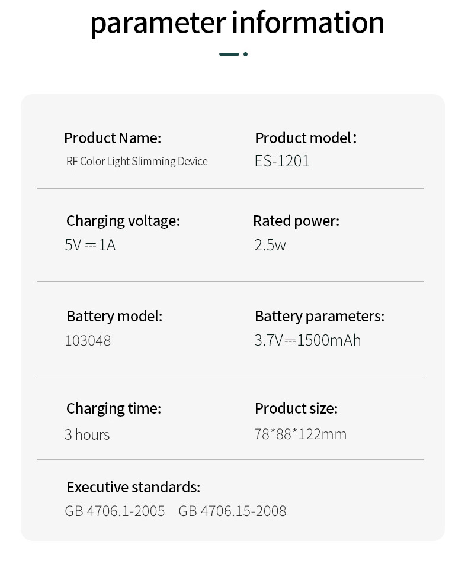Click the 5V 1A voltage value

[x=90, y=245]
